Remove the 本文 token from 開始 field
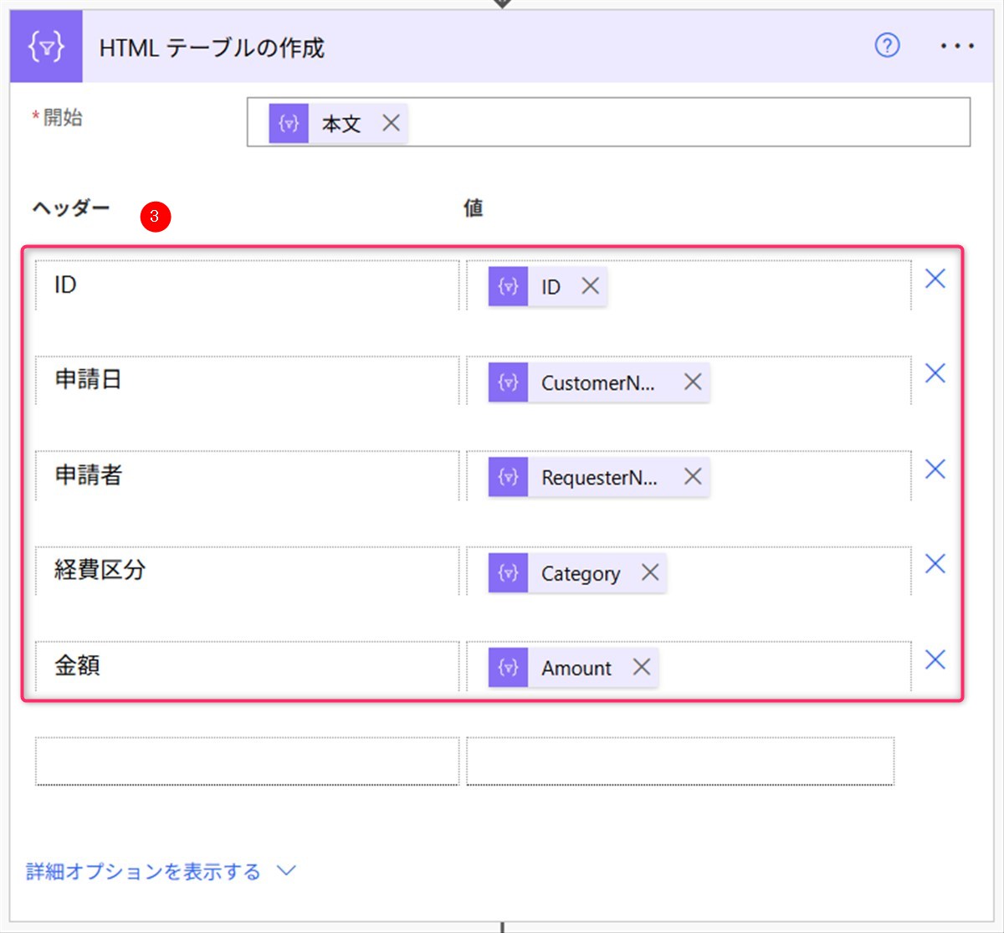This screenshot has width=1004, height=933. (391, 123)
